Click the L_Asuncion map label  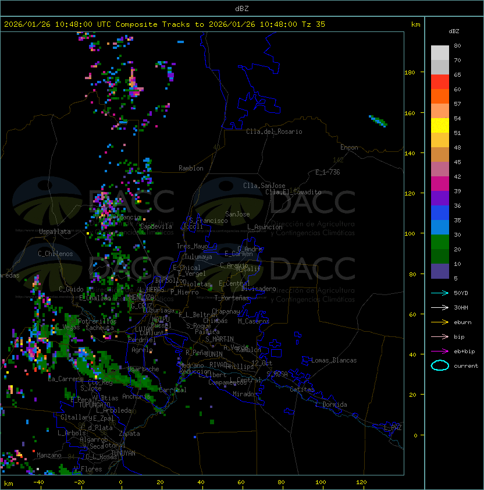tap(265, 227)
